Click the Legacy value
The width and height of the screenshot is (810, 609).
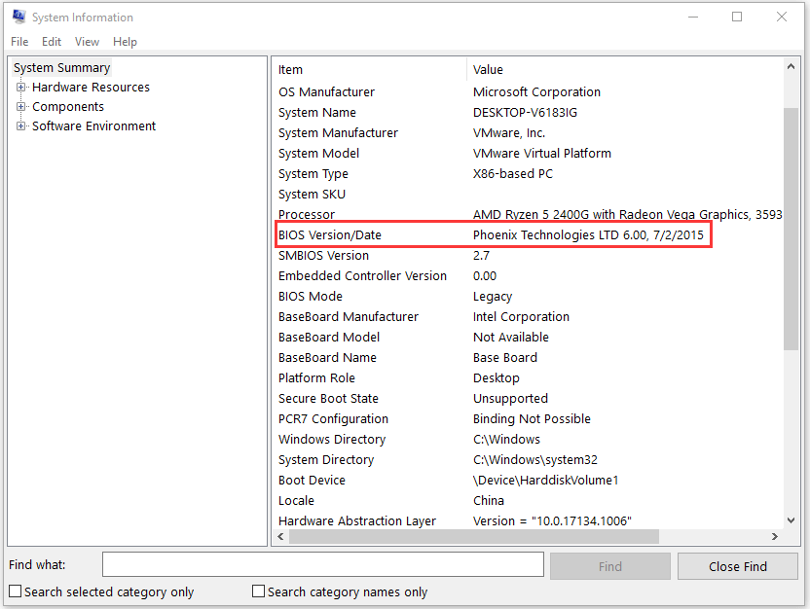[493, 297]
